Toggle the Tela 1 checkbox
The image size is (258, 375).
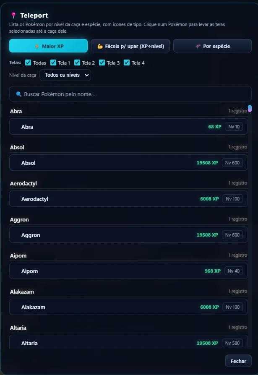(x=53, y=62)
